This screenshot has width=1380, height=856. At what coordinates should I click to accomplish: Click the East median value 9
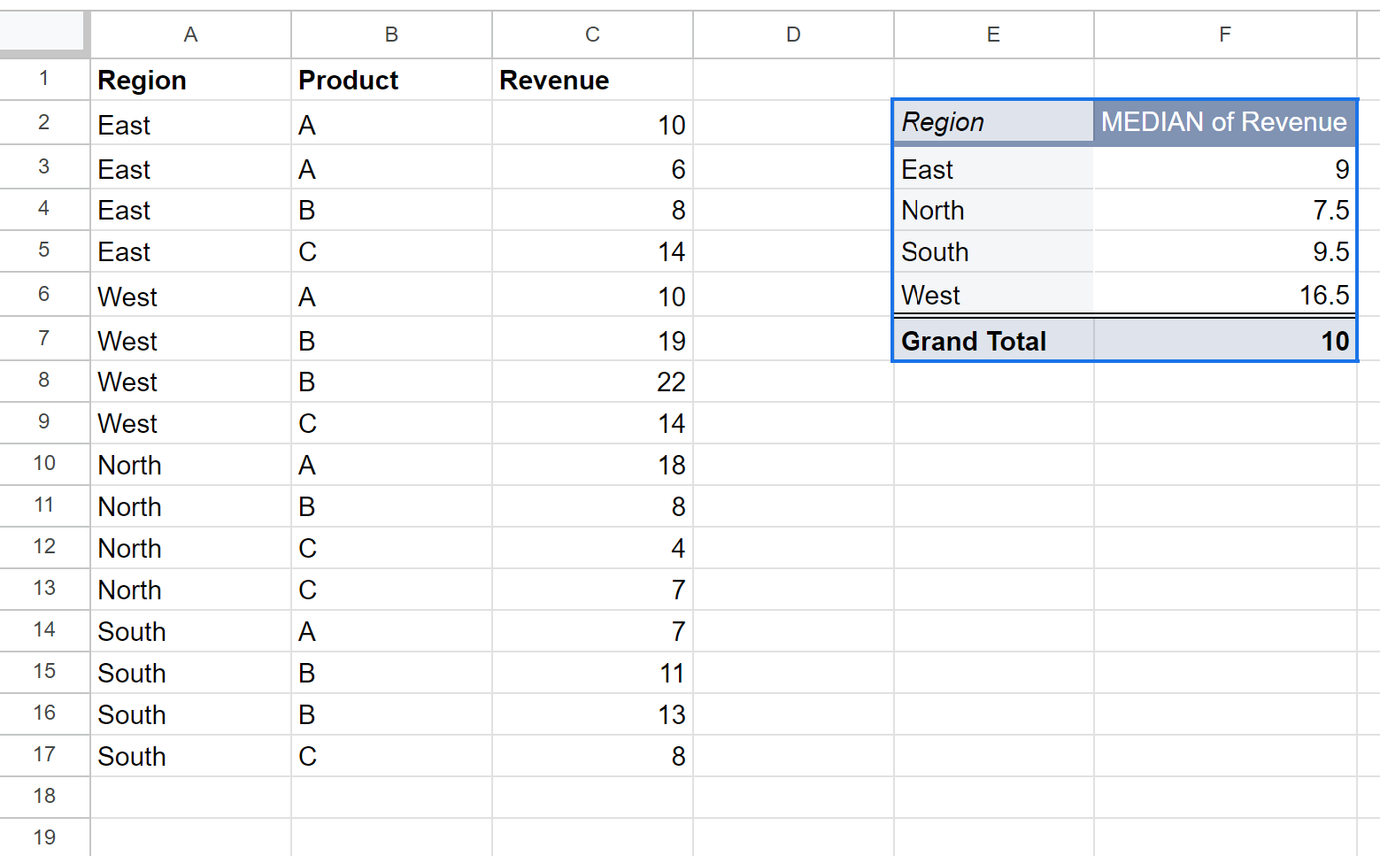click(x=1225, y=168)
